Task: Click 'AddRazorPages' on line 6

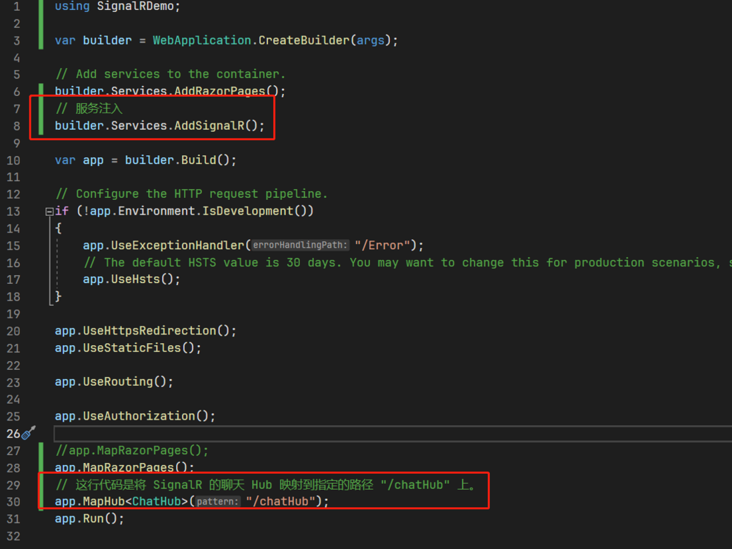Action: [219, 91]
